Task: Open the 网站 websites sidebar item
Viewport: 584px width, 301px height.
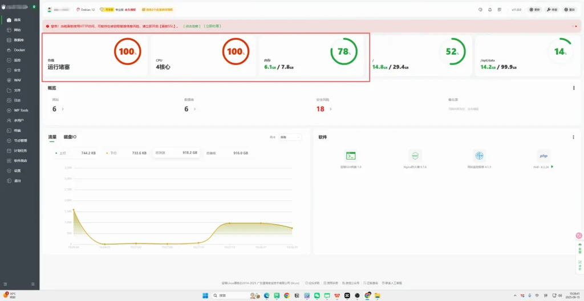Action: pyautogui.click(x=19, y=30)
